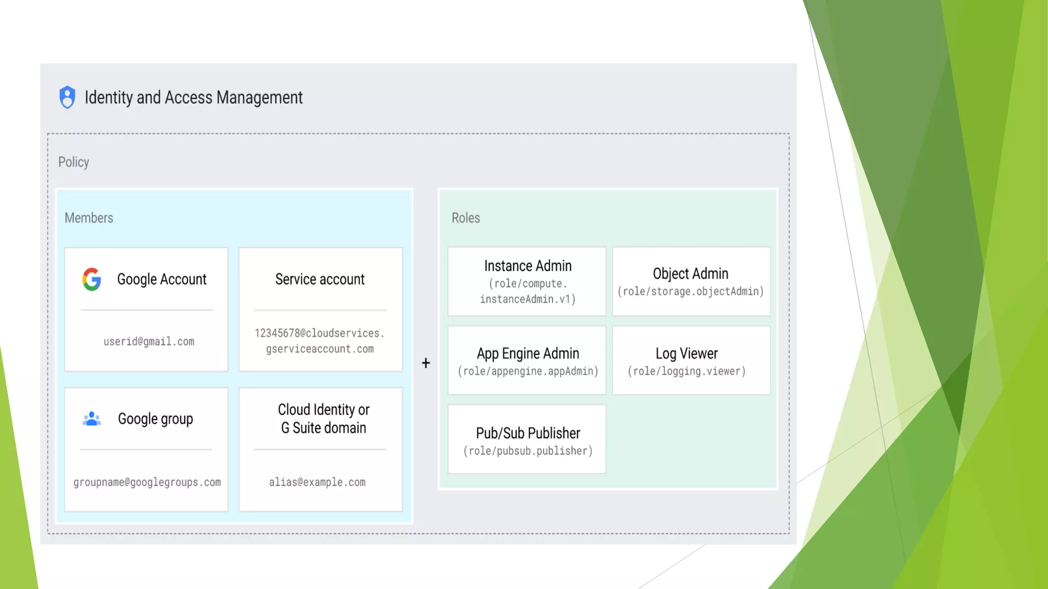Click the Identity and Access Management heading
Viewport: 1048px width, 589px height.
193,97
